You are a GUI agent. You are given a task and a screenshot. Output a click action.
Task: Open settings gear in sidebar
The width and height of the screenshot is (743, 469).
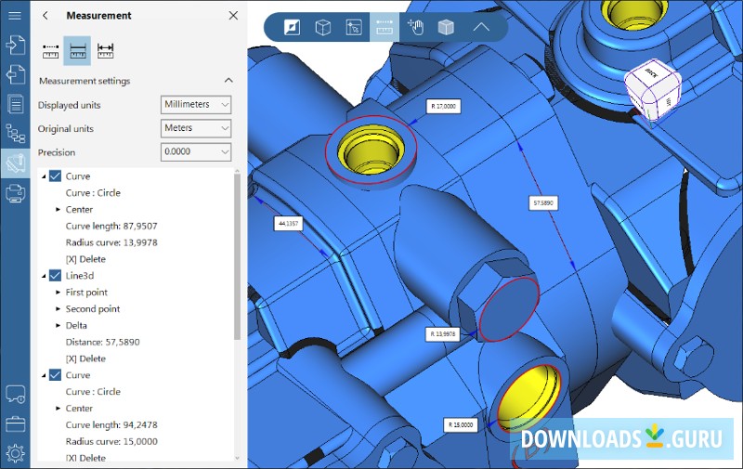(x=15, y=453)
